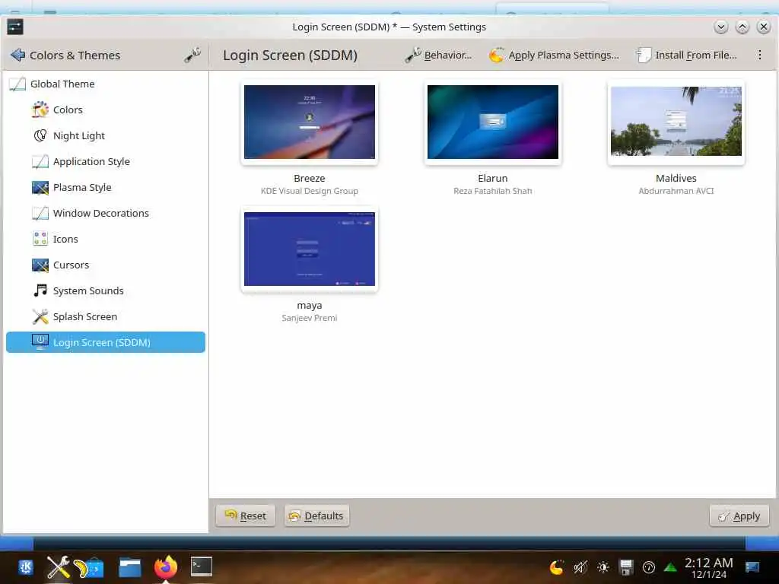779x584 pixels.
Task: Open the Dolphin file manager from the taskbar
Action: pos(129,567)
